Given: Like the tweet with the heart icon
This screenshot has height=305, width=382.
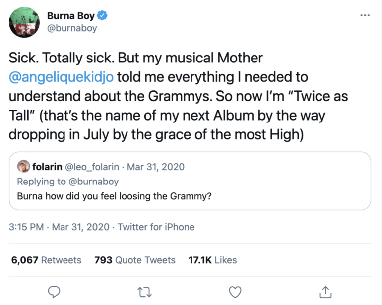Looking at the screenshot, I should (x=236, y=291).
